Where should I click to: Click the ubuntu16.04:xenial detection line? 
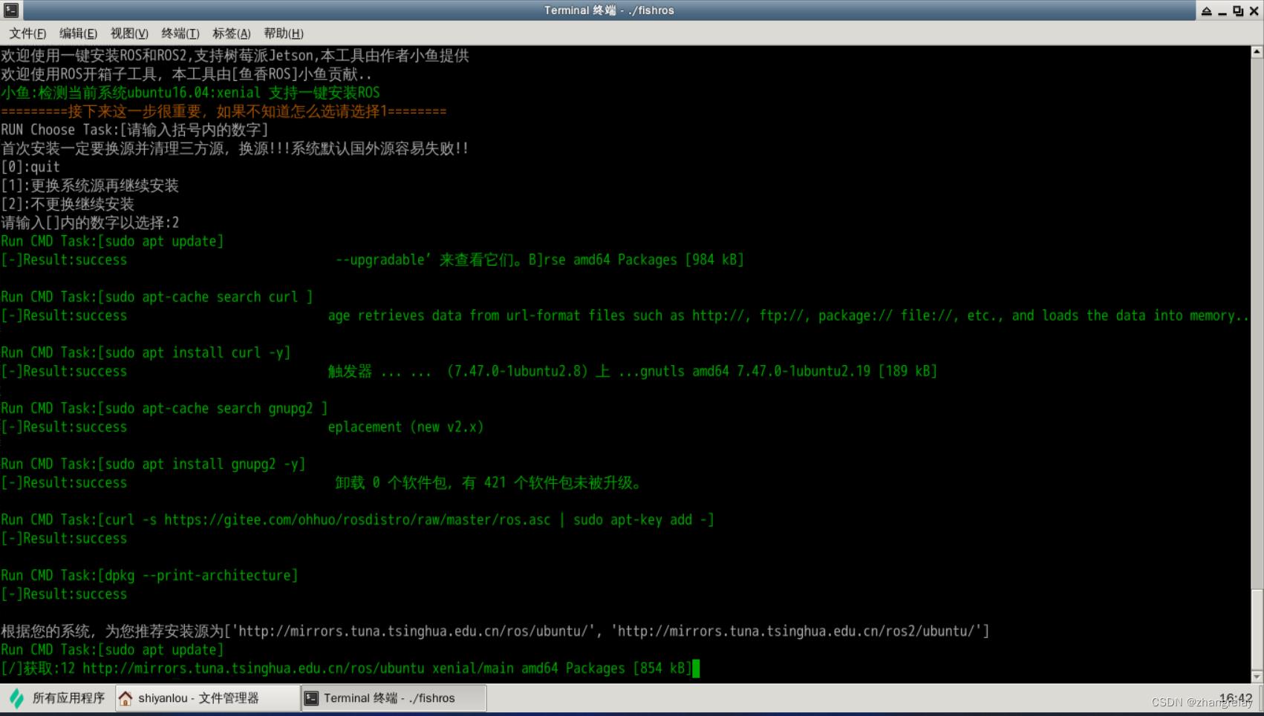pos(190,93)
